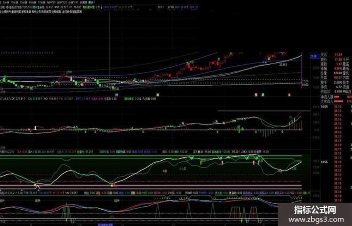Click the 换手 value in quote panel
This screenshot has height=226, width=352.
(338, 82)
